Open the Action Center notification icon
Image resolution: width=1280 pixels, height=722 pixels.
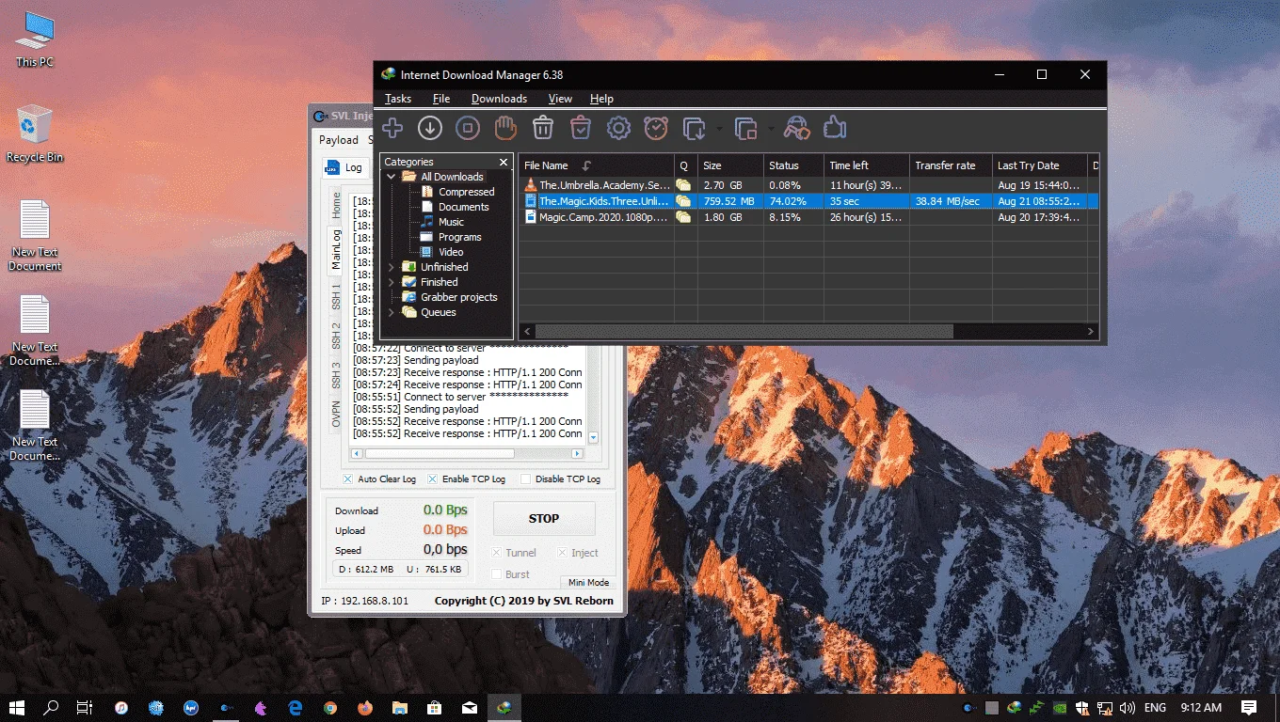tap(1249, 707)
